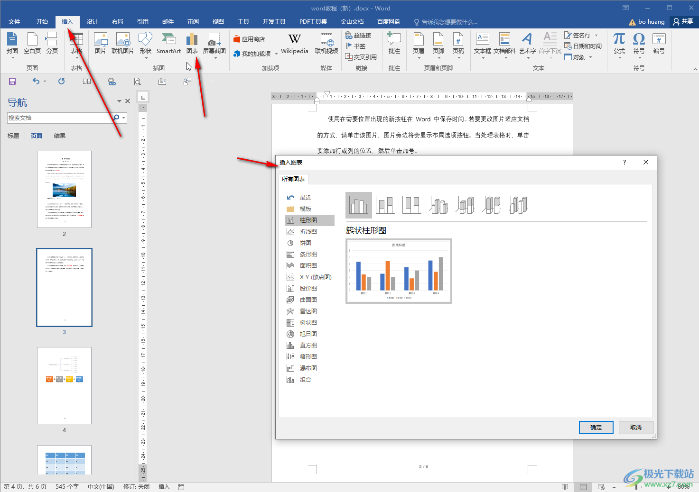
Task: Choose Radar chart (雷达图) category
Action: tap(309, 311)
